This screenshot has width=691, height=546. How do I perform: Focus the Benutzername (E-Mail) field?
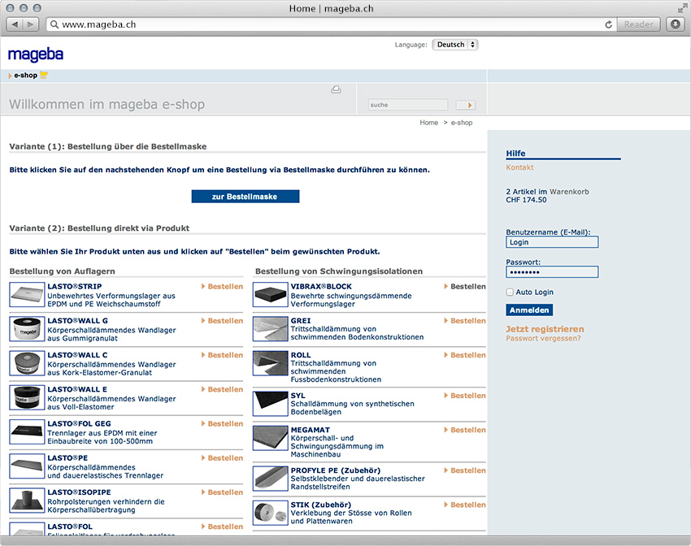pos(552,242)
